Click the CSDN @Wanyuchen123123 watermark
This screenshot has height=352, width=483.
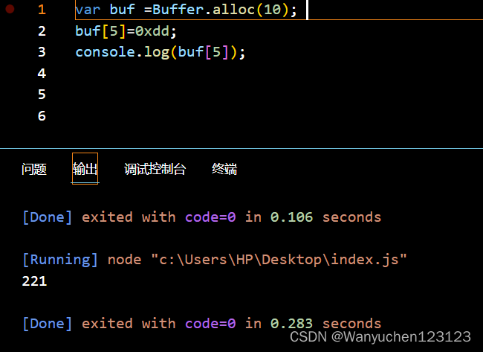click(380, 336)
